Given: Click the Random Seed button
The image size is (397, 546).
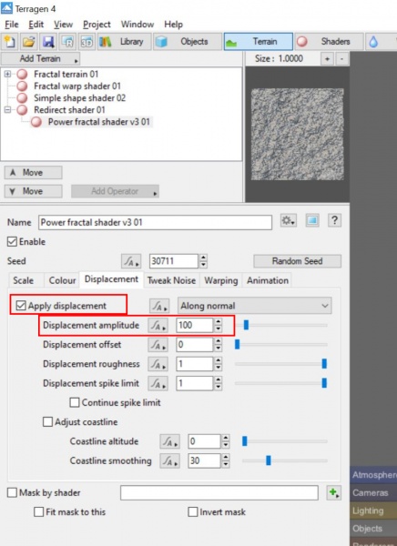Looking at the screenshot, I should [297, 261].
